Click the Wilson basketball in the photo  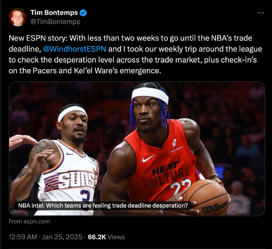pos(207,197)
